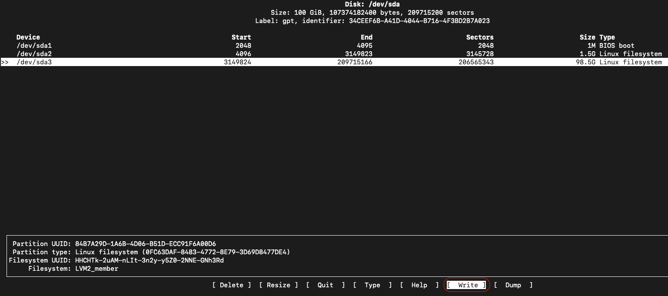
Task: Click the Quit menu option
Action: pos(325,285)
